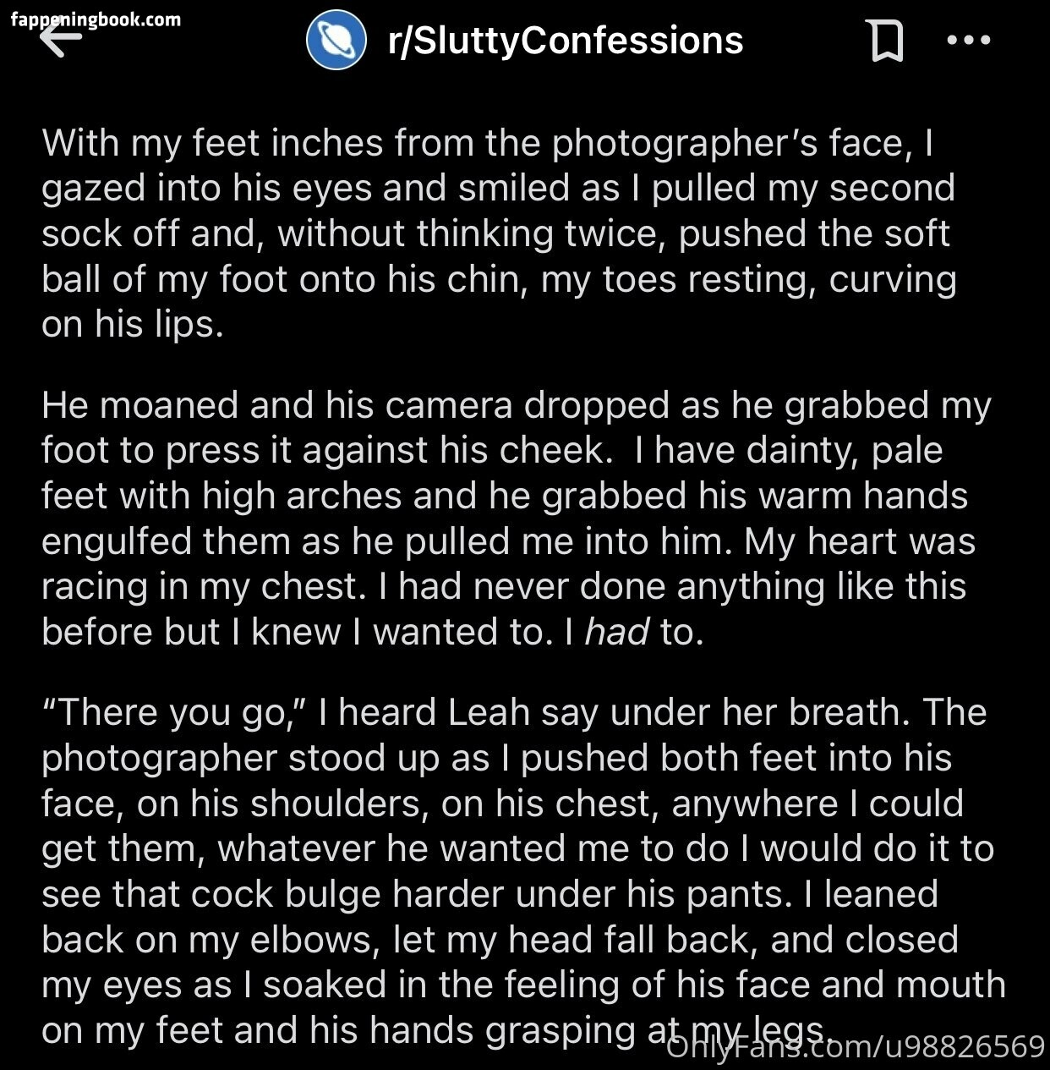Click the fappeningbook.com watermark text

click(96, 19)
